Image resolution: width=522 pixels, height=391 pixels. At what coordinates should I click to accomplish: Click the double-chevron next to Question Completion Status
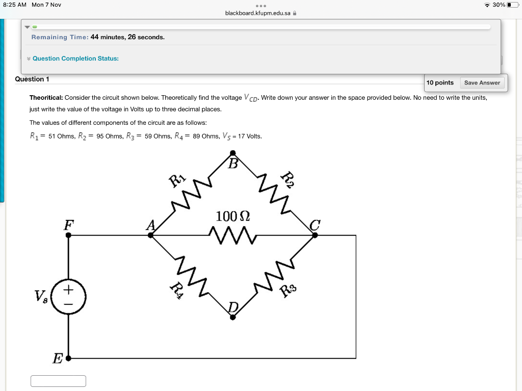[29, 59]
